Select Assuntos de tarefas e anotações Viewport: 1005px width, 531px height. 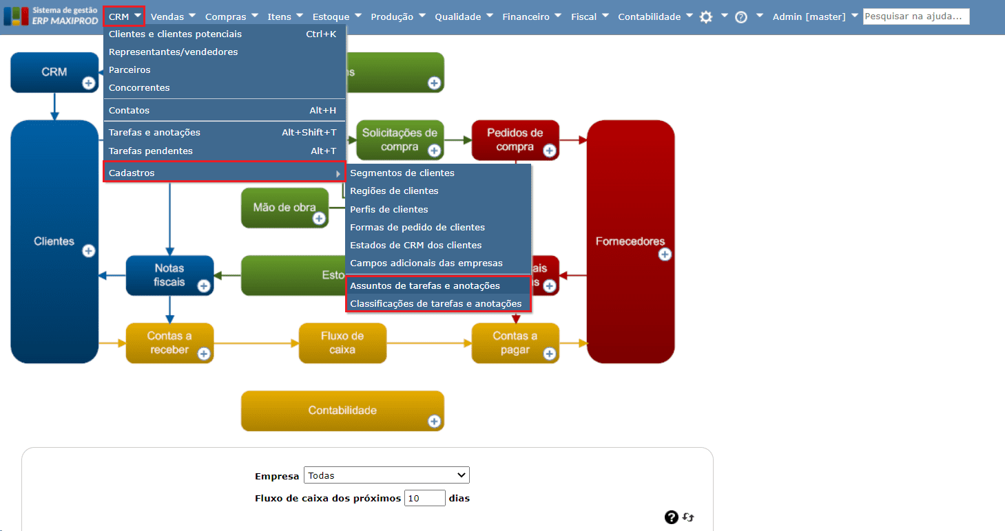424,285
